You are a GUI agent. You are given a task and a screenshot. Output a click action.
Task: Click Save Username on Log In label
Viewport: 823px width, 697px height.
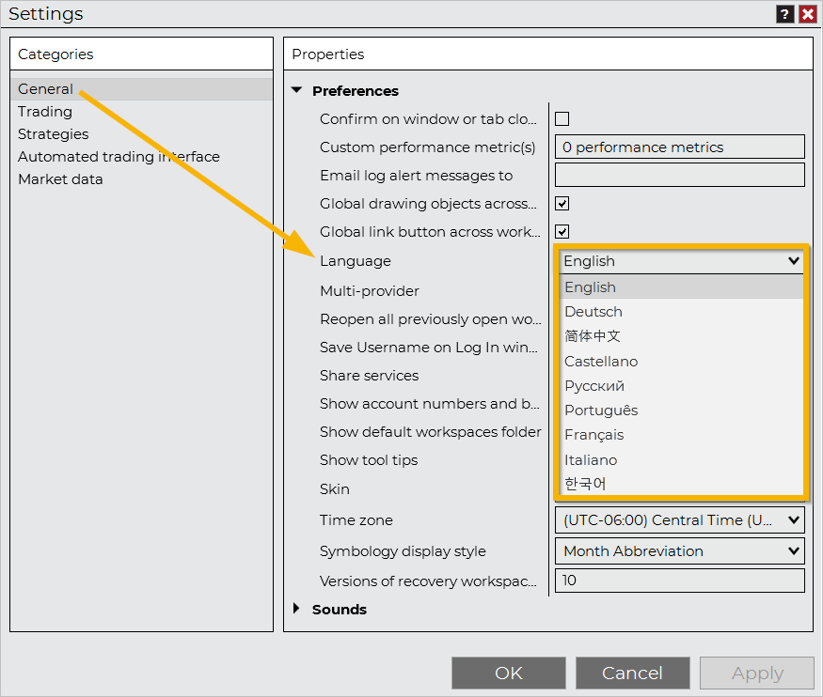tap(429, 348)
